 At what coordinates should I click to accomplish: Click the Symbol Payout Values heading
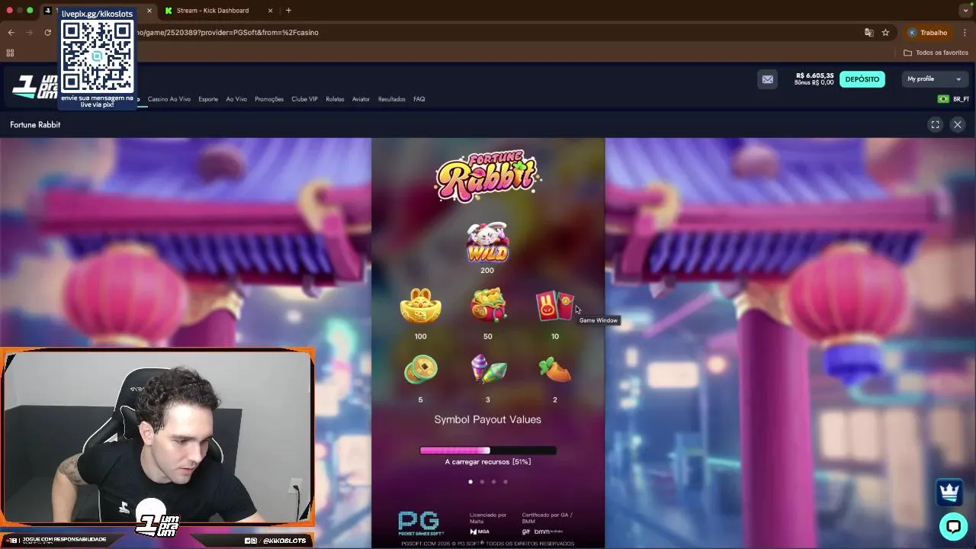(x=488, y=419)
